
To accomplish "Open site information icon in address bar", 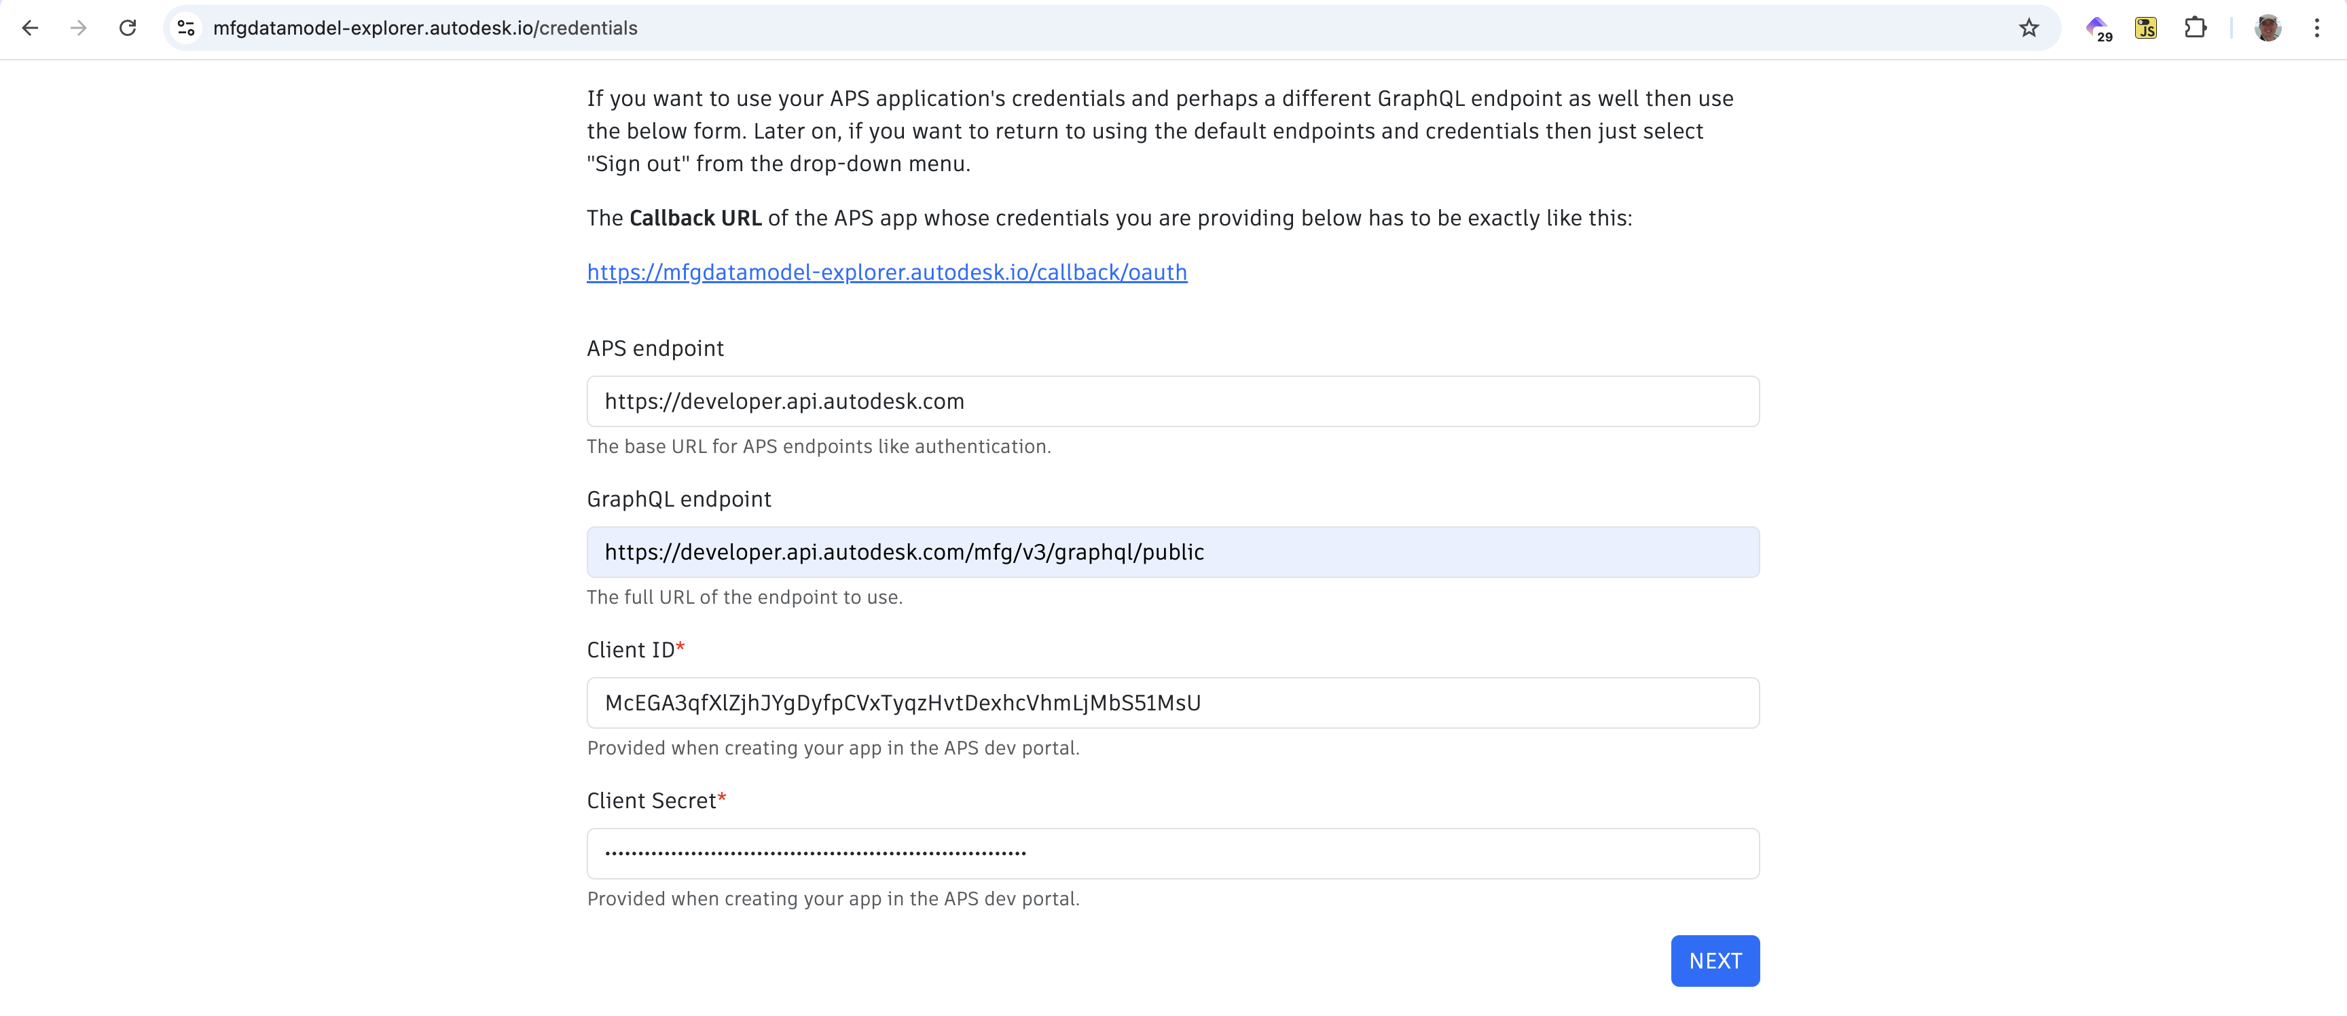I will click(x=186, y=29).
